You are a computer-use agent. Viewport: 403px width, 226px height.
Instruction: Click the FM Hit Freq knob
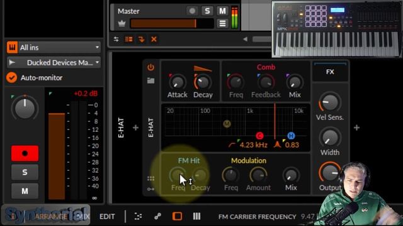tap(178, 175)
